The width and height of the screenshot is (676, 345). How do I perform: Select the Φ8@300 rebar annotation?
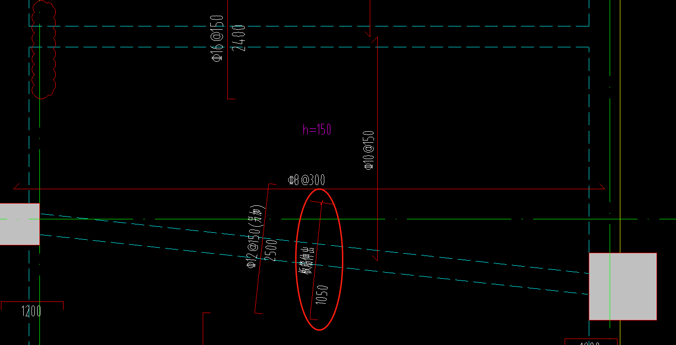306,180
